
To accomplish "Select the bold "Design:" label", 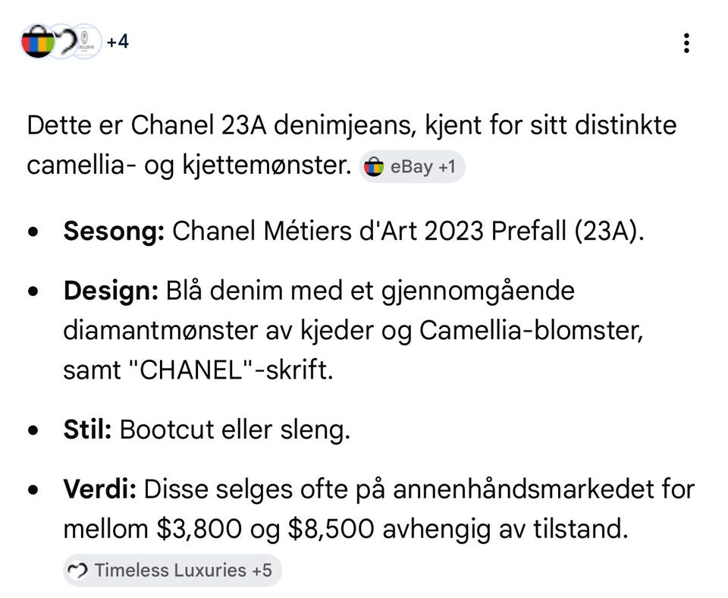I will 111,291.
